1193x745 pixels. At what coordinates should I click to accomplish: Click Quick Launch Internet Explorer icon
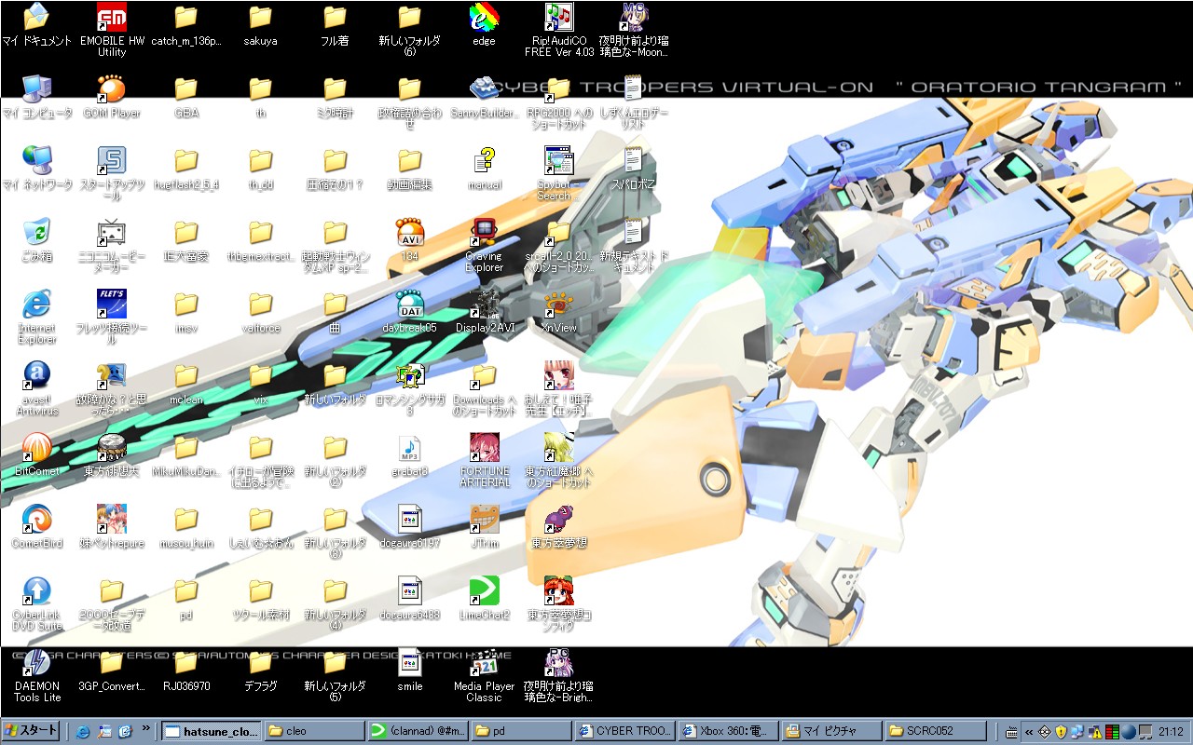tap(83, 732)
